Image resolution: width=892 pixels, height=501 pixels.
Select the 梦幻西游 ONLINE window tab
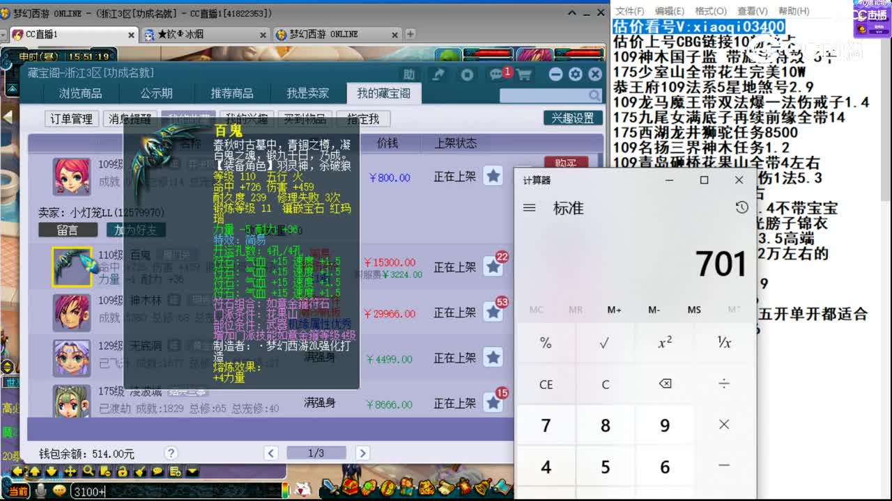(337, 34)
